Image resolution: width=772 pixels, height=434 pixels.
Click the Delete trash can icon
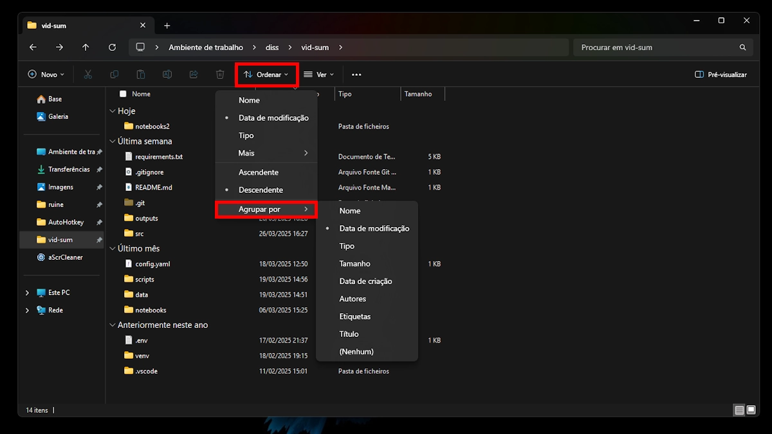220,75
